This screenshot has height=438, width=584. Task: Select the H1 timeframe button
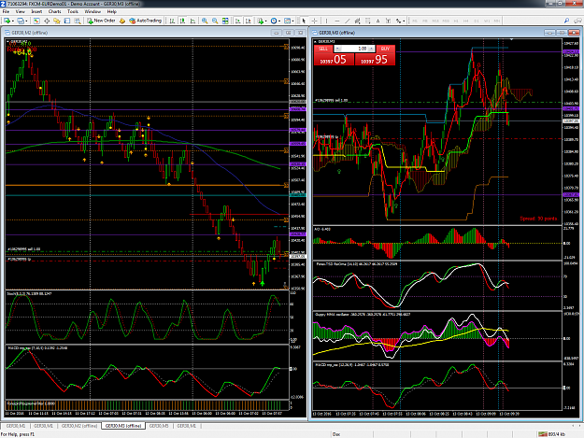click(456, 21)
